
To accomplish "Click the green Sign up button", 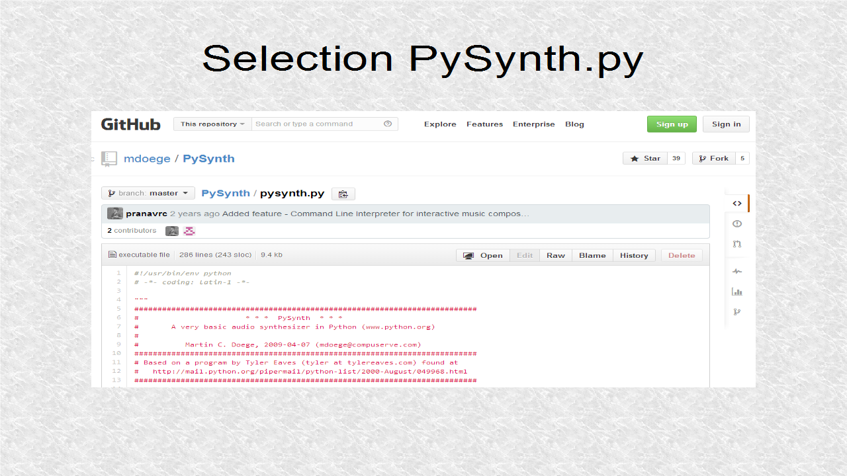I will (672, 124).
